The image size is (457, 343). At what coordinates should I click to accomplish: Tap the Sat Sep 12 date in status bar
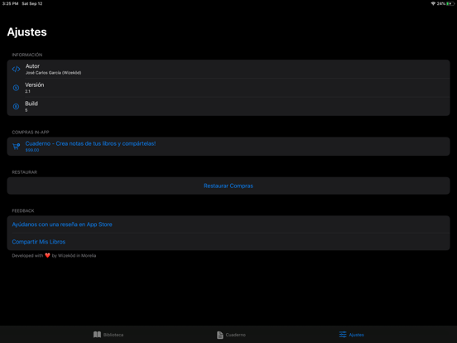[32, 3]
